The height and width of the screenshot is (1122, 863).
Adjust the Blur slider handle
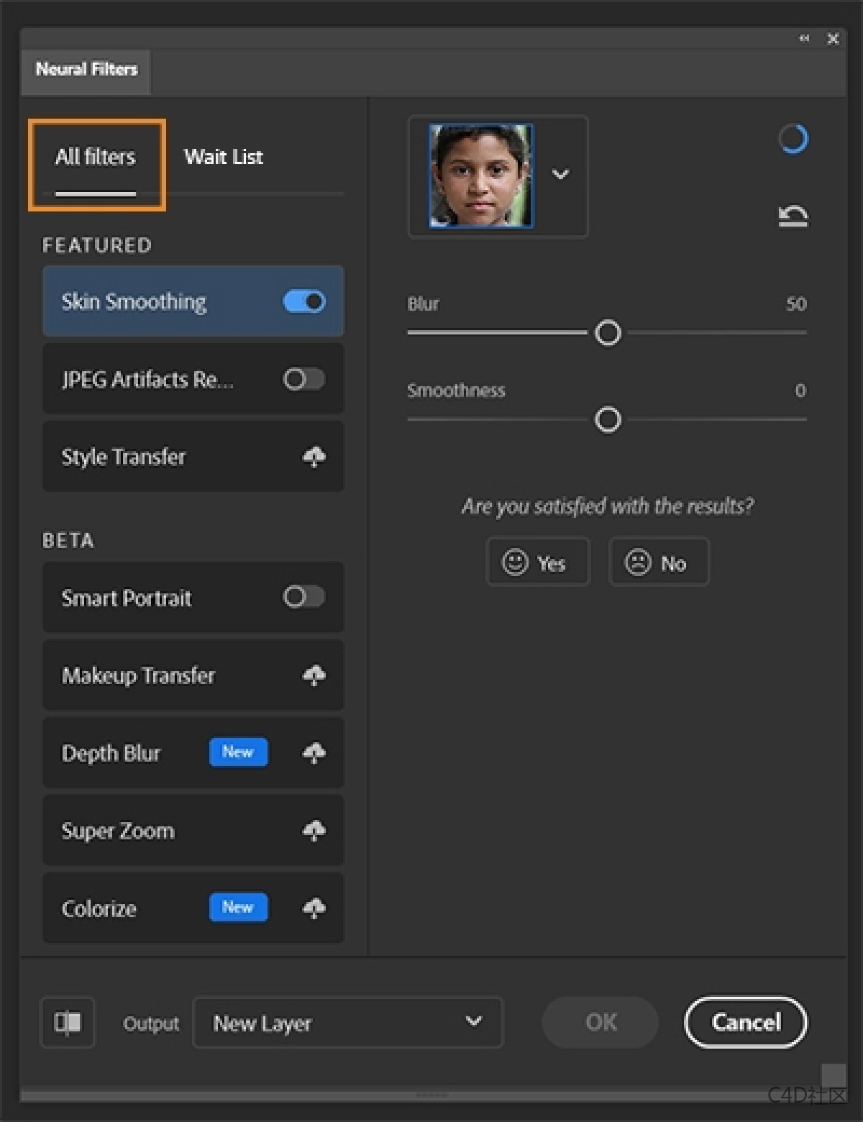tap(608, 333)
